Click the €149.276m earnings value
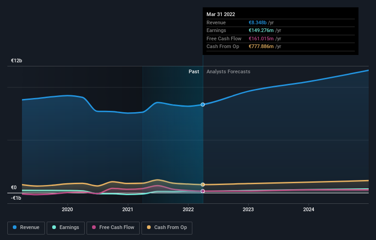Image resolution: width=376 pixels, height=240 pixels. pos(261,30)
